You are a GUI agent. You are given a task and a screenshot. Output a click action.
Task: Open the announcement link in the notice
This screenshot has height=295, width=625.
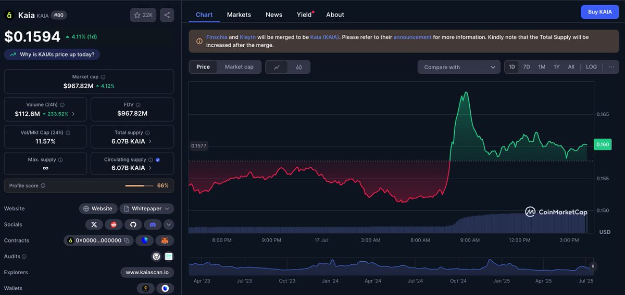coord(413,37)
